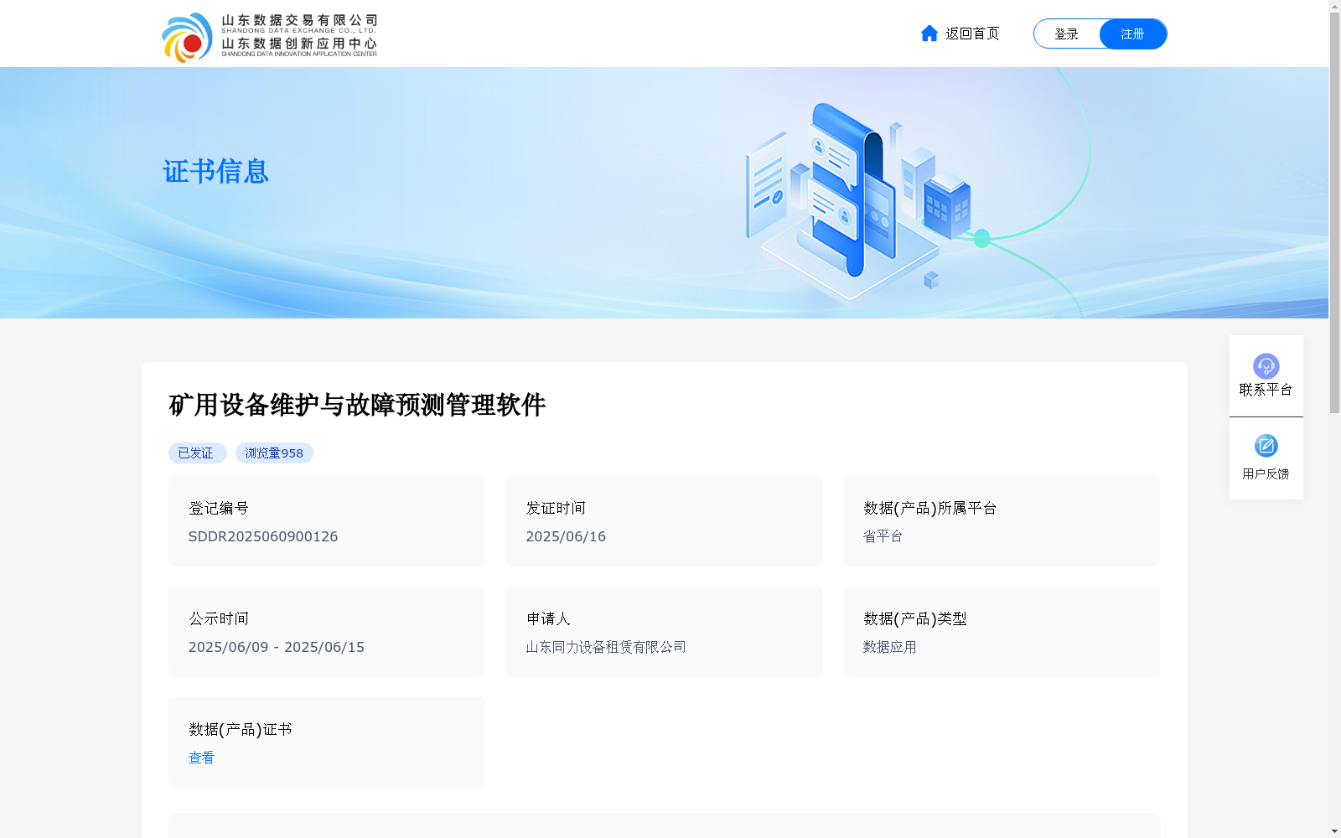Click the vertical scrollbar thumb
This screenshot has width=1341, height=838.
point(1334,214)
